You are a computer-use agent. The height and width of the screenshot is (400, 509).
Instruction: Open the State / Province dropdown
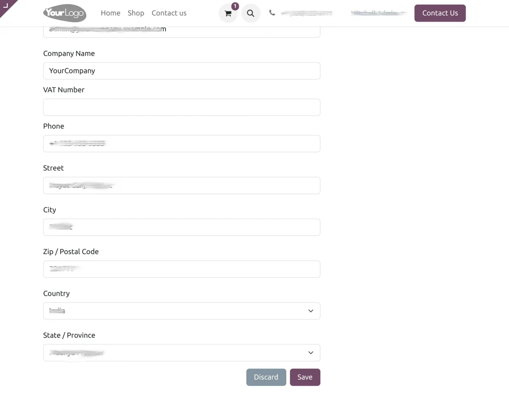click(x=182, y=353)
